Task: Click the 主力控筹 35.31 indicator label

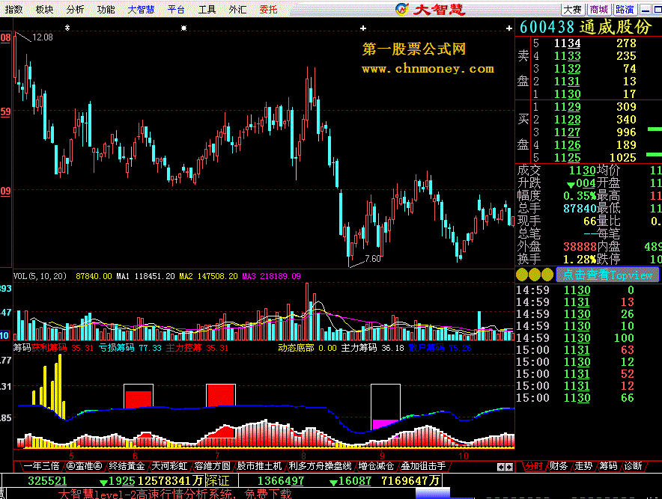Action: [197, 348]
